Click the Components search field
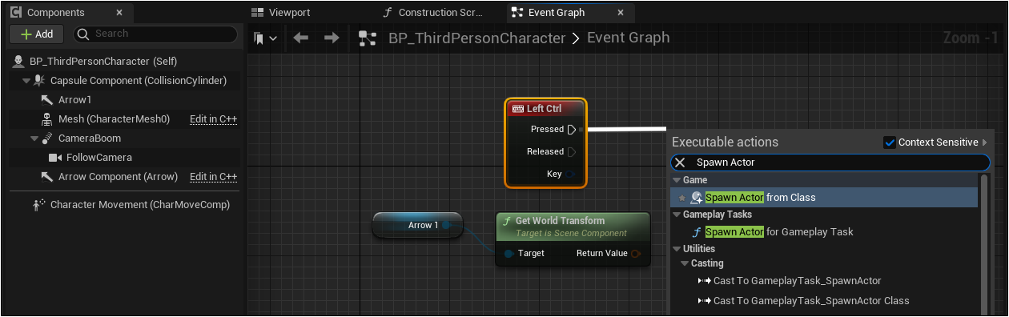The height and width of the screenshot is (317, 1009). 156,34
